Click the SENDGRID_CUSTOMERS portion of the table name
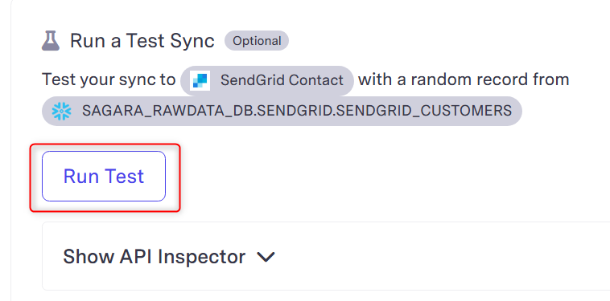 [x=423, y=111]
